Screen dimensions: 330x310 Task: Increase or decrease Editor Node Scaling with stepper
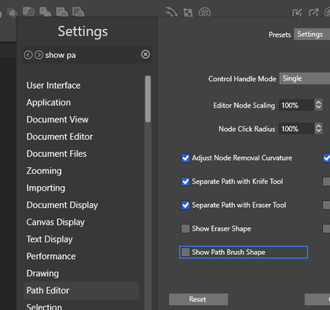[x=318, y=105]
